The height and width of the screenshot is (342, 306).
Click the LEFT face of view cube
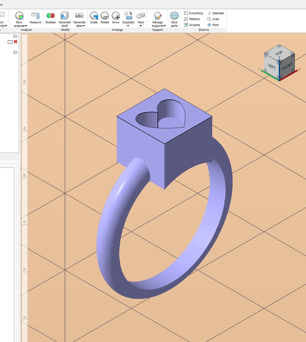click(271, 66)
